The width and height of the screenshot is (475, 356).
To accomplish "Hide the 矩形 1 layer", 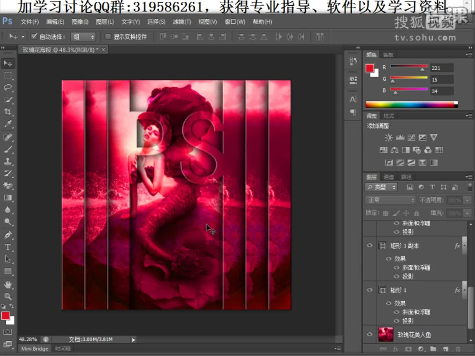I will click(369, 290).
